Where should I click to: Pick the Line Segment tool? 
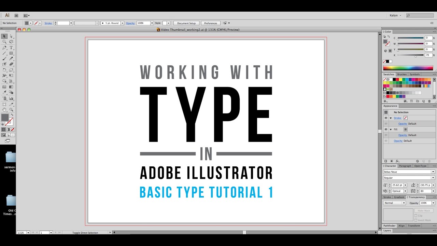click(x=4, y=53)
